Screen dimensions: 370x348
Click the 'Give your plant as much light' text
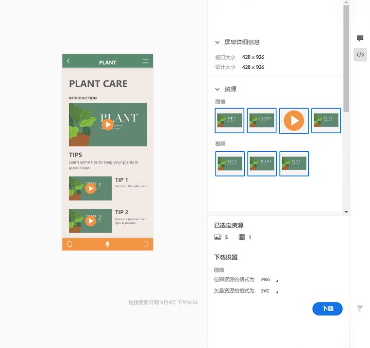point(131,221)
